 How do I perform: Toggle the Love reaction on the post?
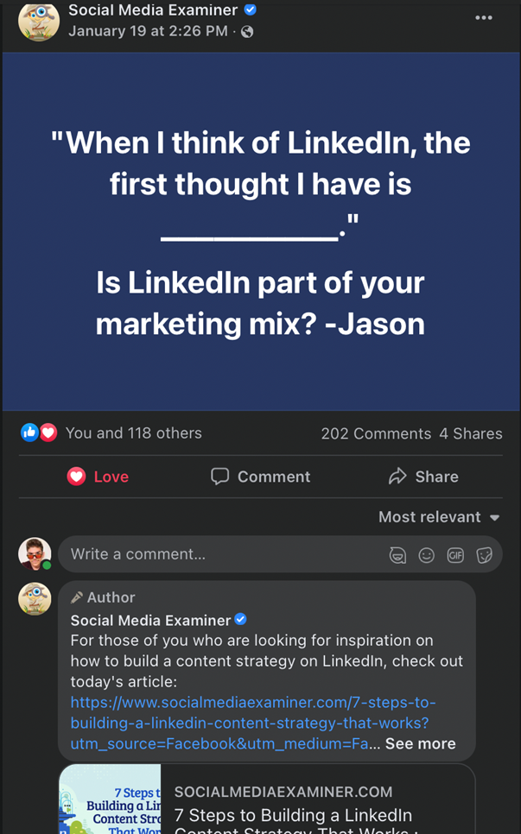click(x=98, y=477)
